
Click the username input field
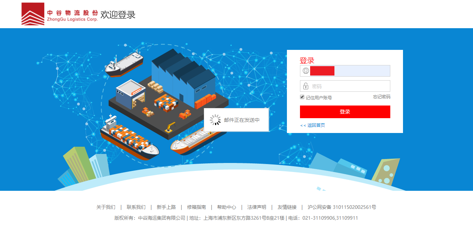point(345,71)
